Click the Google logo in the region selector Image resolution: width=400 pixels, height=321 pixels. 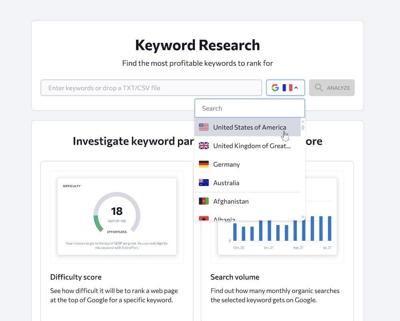[275, 88]
